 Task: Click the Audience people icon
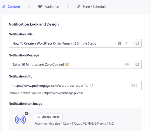click(x=40, y=6)
